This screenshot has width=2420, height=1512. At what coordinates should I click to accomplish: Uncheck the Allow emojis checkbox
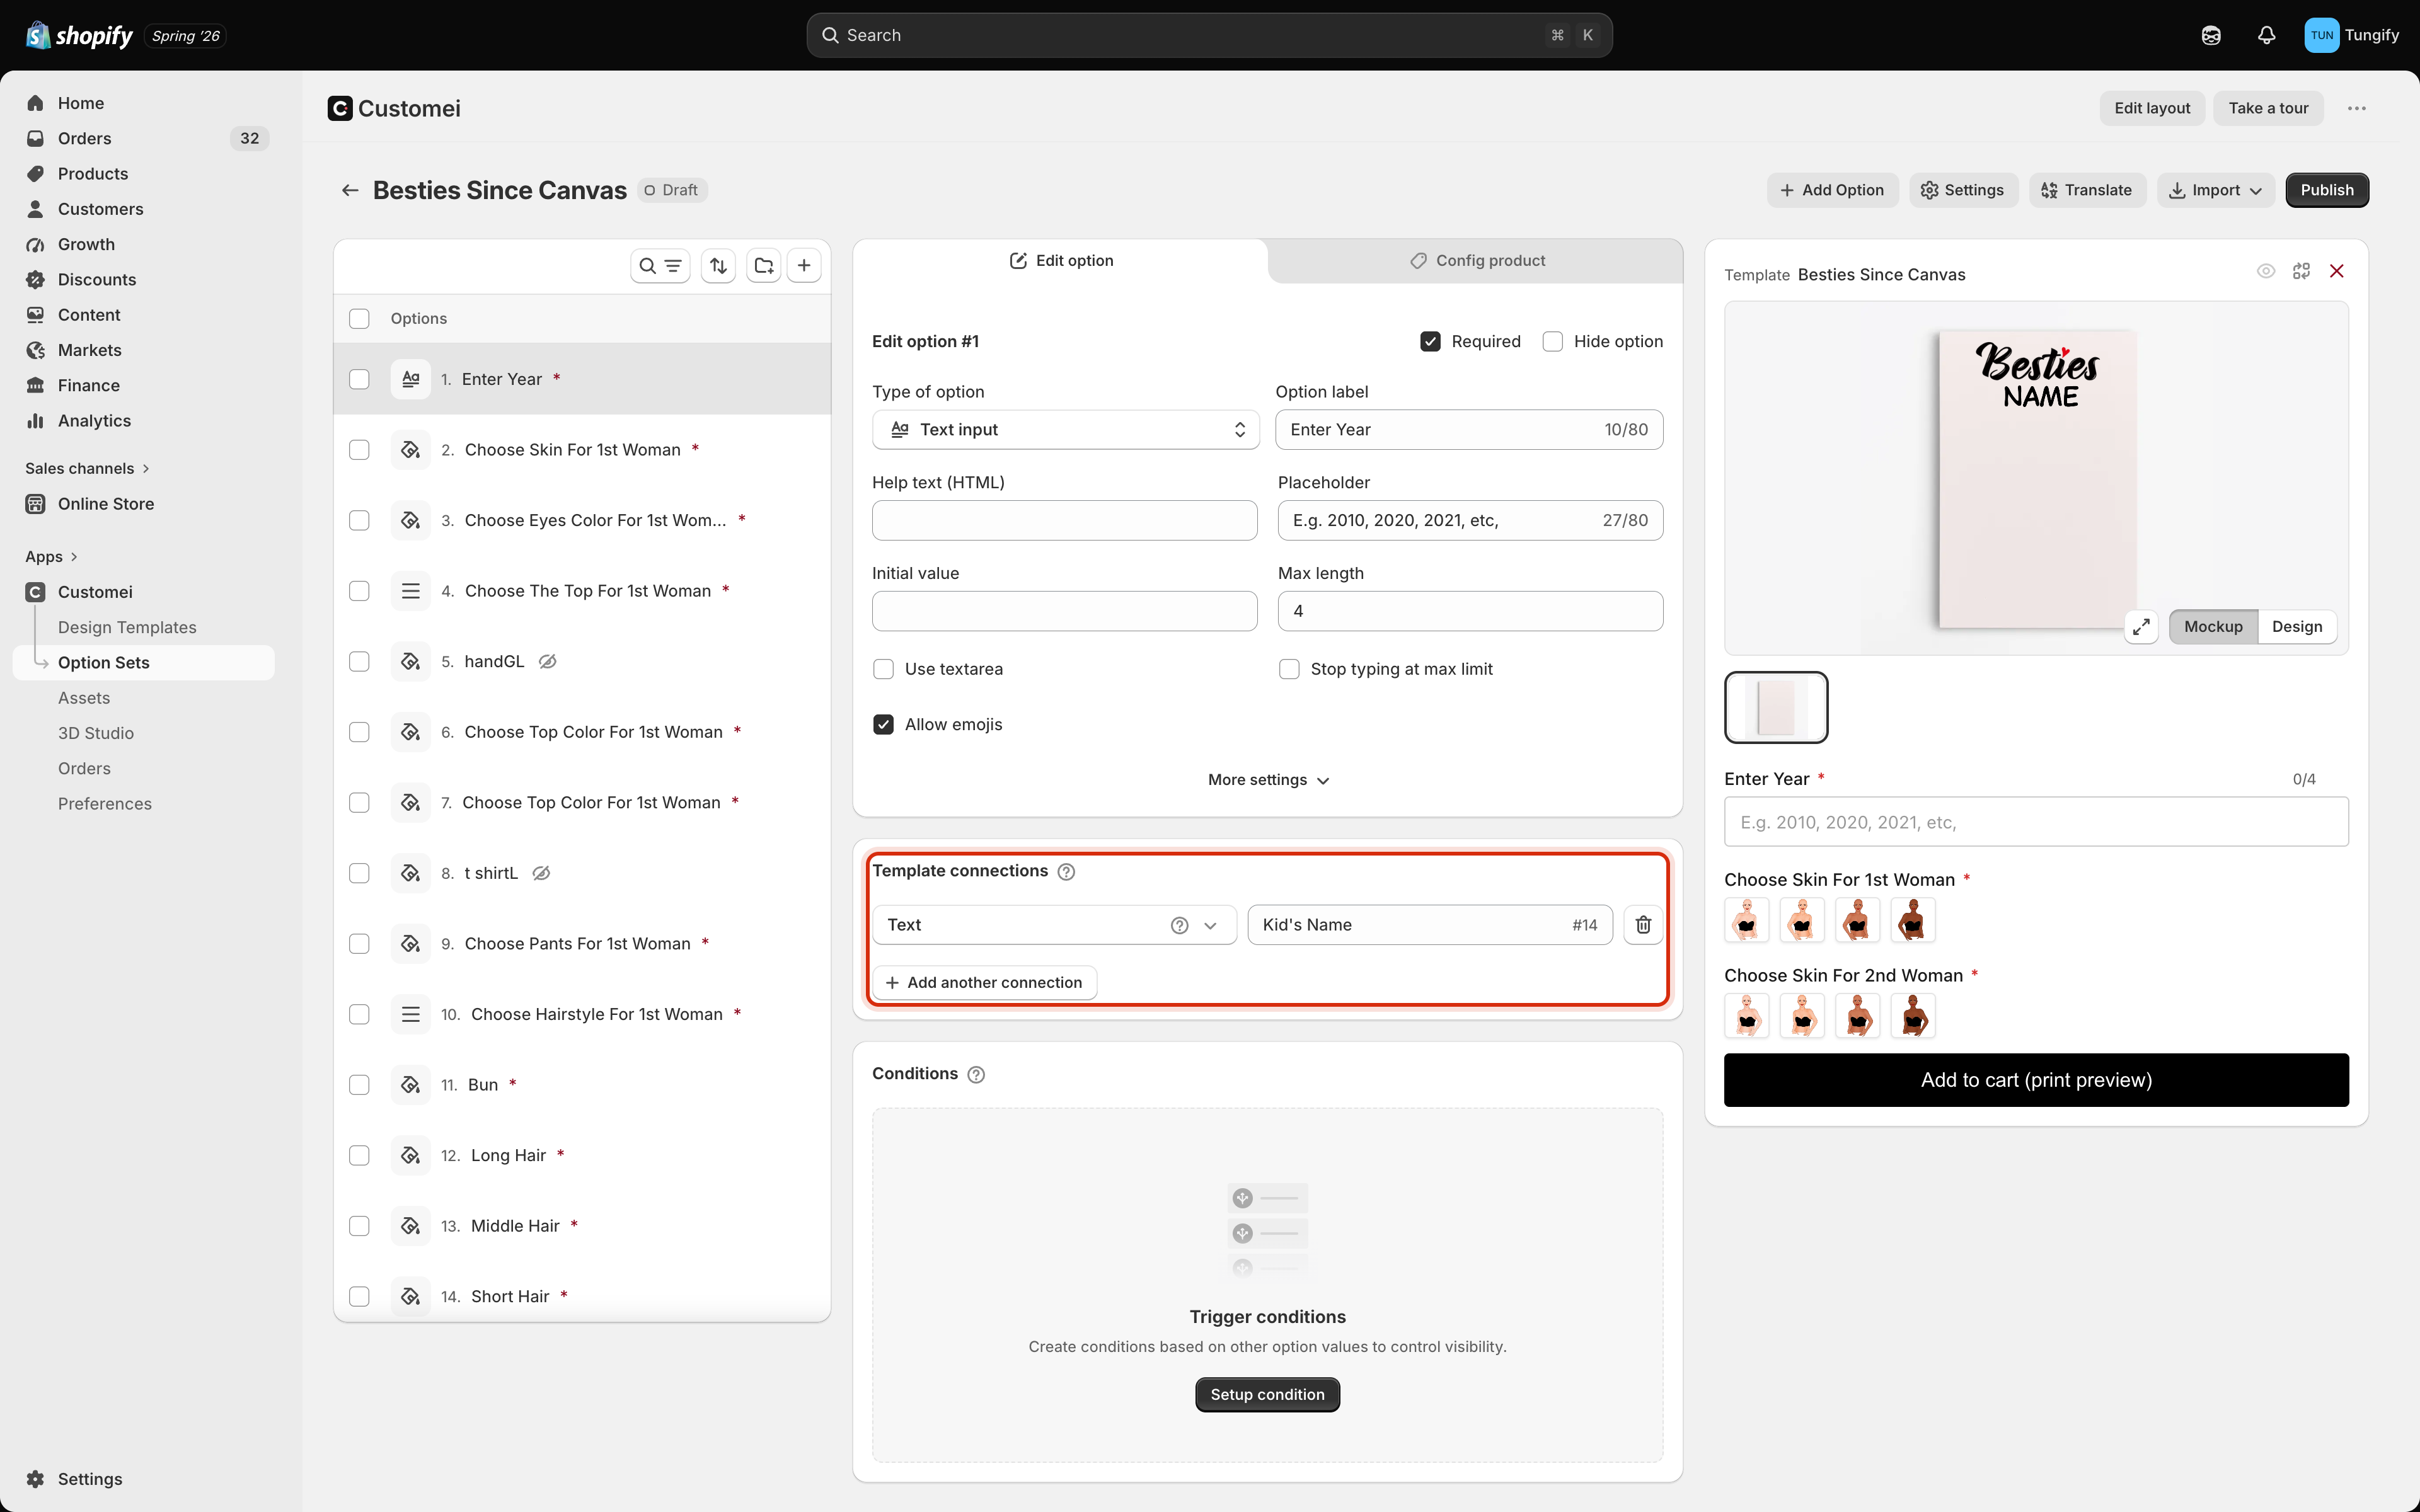[x=883, y=725]
